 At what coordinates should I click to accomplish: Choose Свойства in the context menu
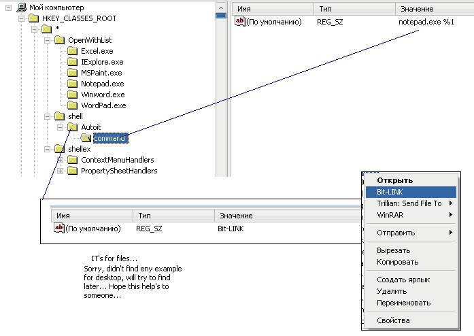(x=411, y=320)
